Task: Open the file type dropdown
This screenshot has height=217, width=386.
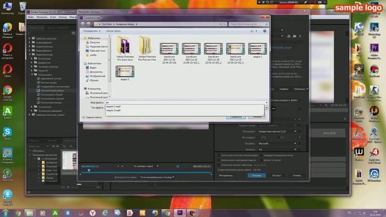Action: tap(267, 108)
